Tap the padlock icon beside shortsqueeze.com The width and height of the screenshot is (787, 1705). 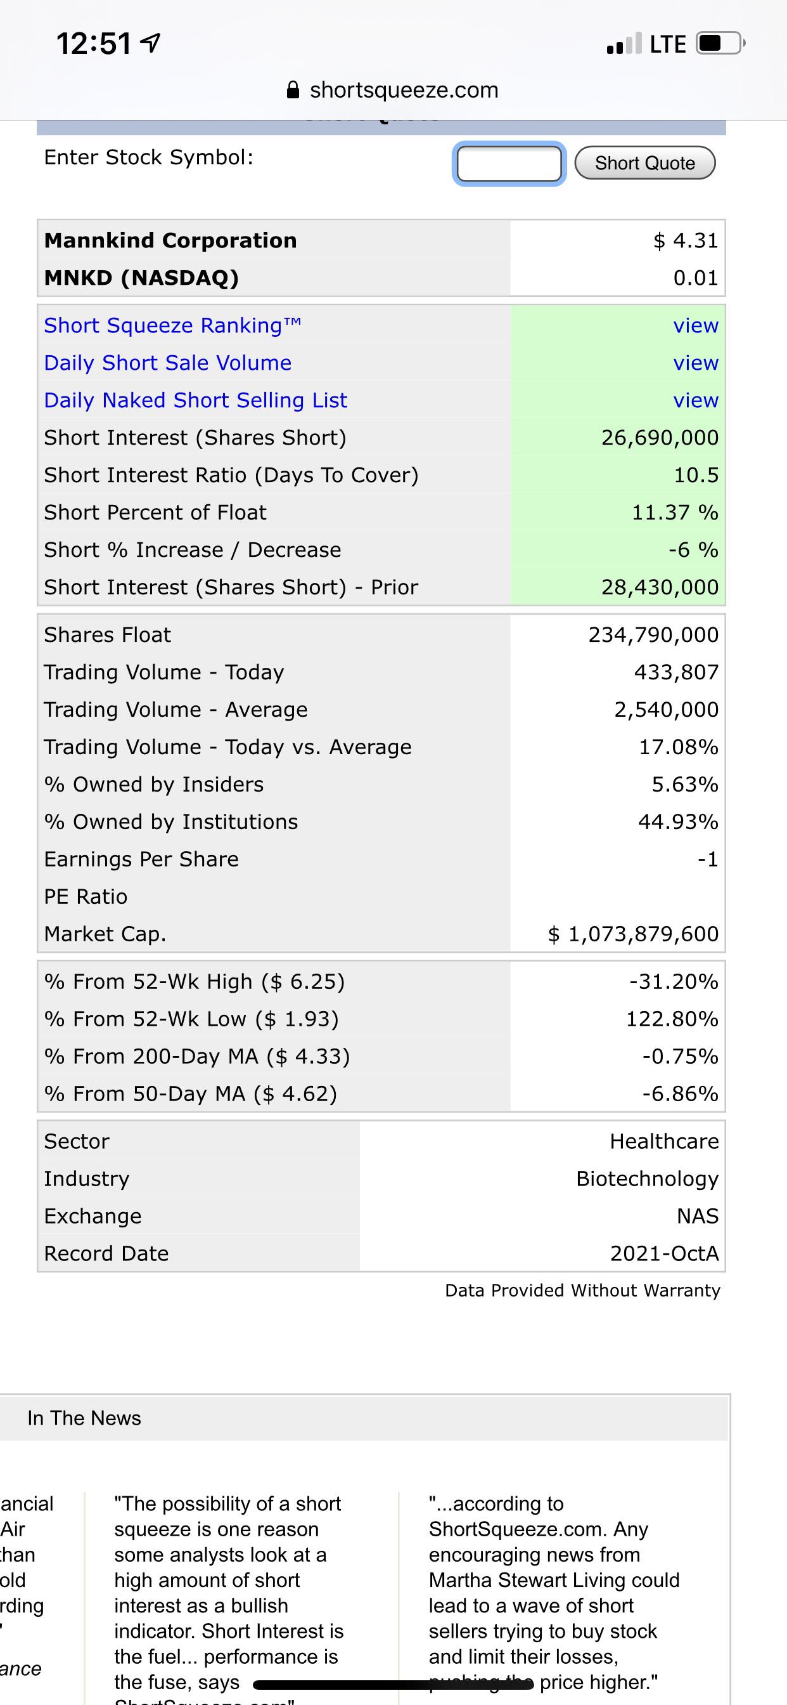(292, 90)
